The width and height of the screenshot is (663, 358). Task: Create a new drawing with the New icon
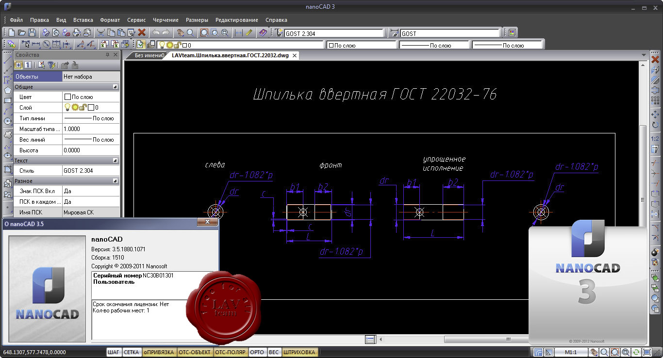click(12, 33)
